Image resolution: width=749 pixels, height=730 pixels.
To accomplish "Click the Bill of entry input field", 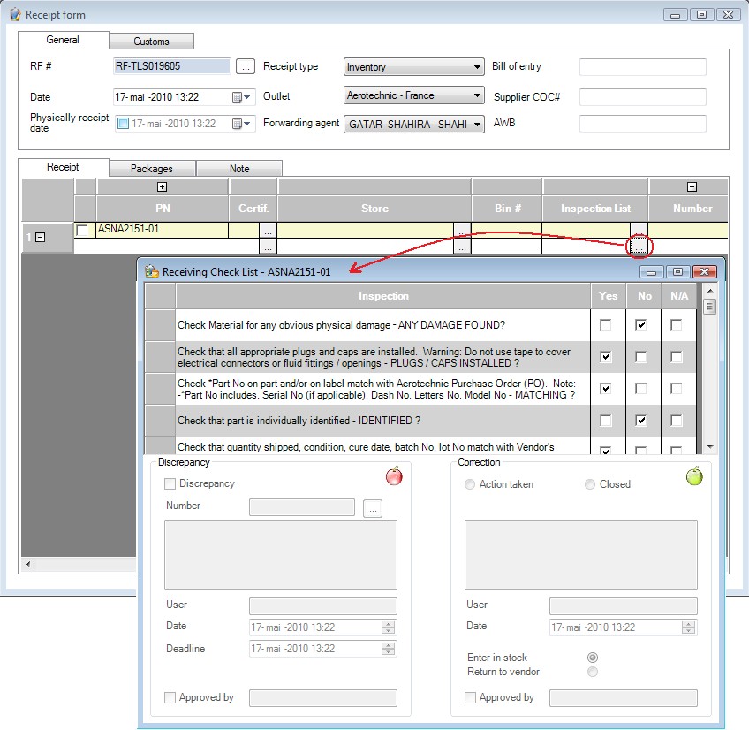I will [x=642, y=67].
